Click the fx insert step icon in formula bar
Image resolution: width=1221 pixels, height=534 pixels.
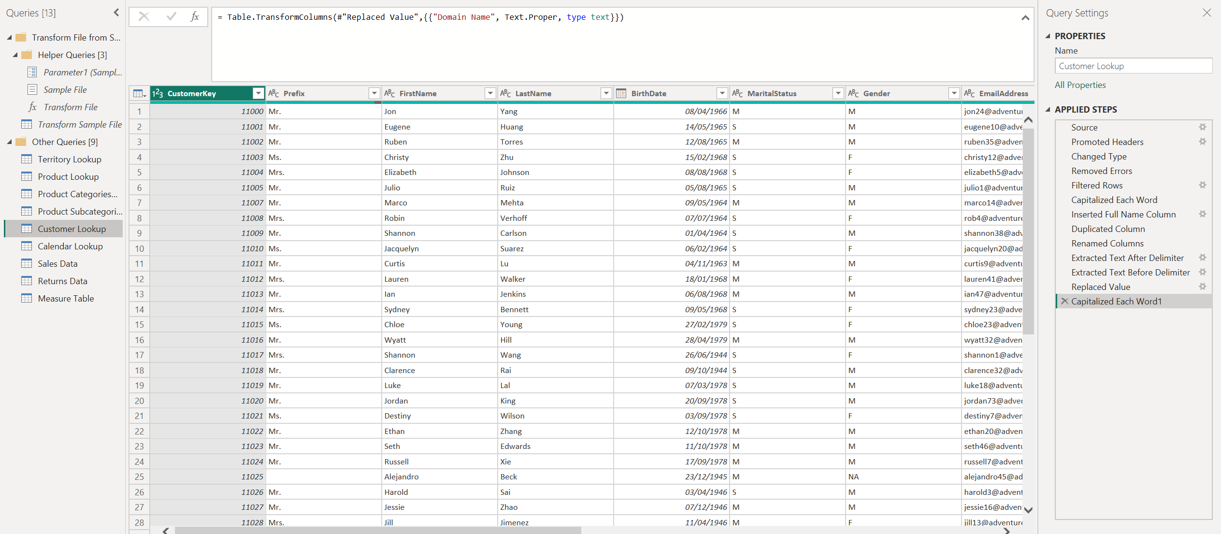click(x=195, y=16)
